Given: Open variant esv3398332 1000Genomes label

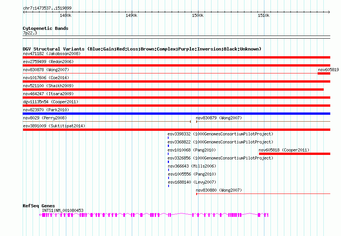Looking at the screenshot, I should [220, 134].
